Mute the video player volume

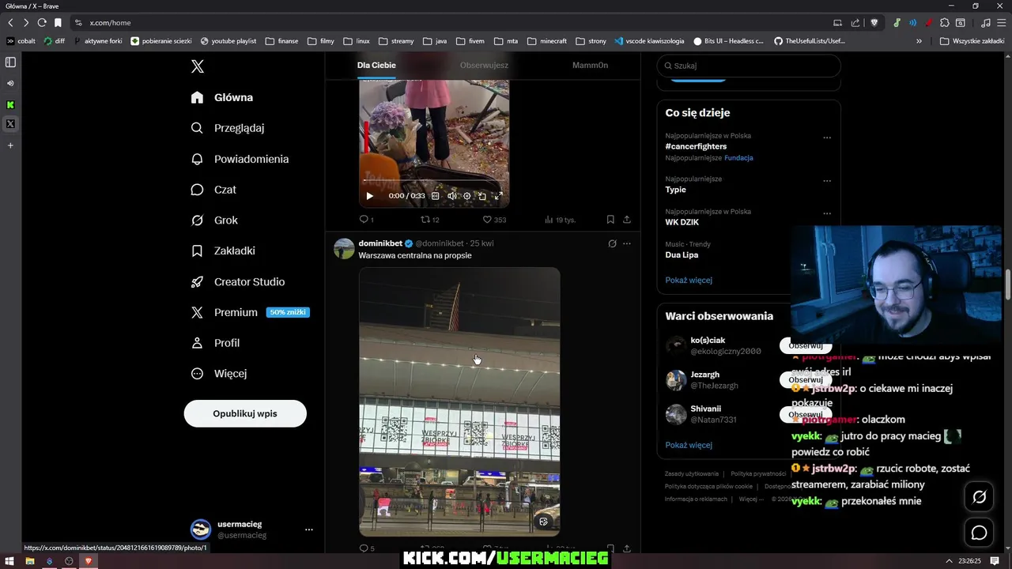tap(451, 196)
